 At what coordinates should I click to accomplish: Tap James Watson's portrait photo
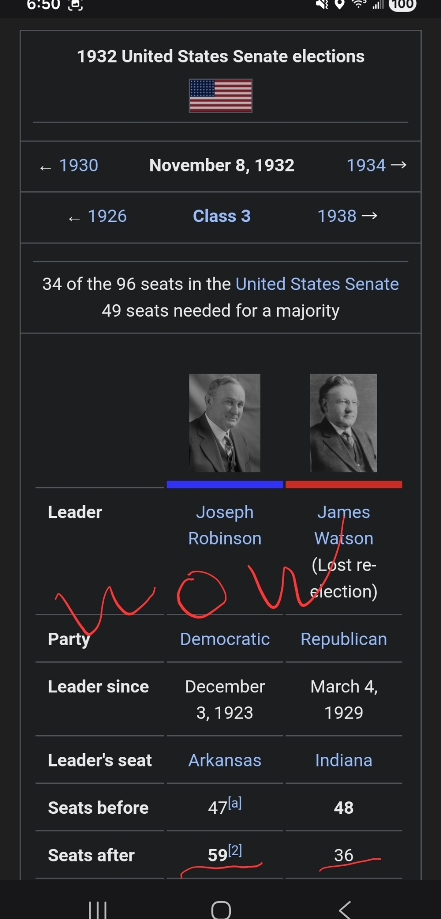(x=344, y=423)
